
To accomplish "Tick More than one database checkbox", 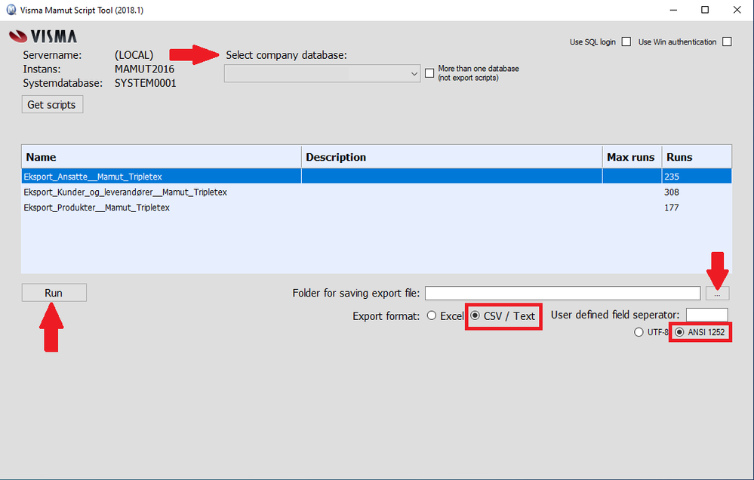I will coord(429,73).
